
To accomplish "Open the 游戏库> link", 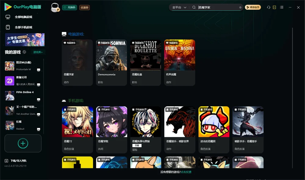I will (38, 52).
